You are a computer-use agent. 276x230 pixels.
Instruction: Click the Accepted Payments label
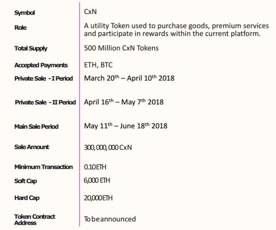(x=41, y=65)
